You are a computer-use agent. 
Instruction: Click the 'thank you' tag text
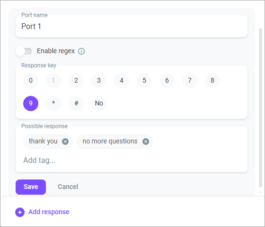(x=43, y=141)
